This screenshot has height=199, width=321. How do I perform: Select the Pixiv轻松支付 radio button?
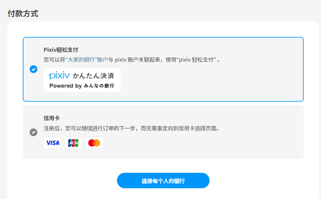[33, 69]
